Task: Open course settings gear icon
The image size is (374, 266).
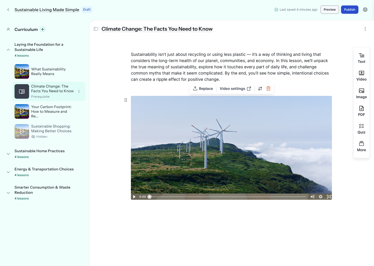Action: tap(365, 10)
